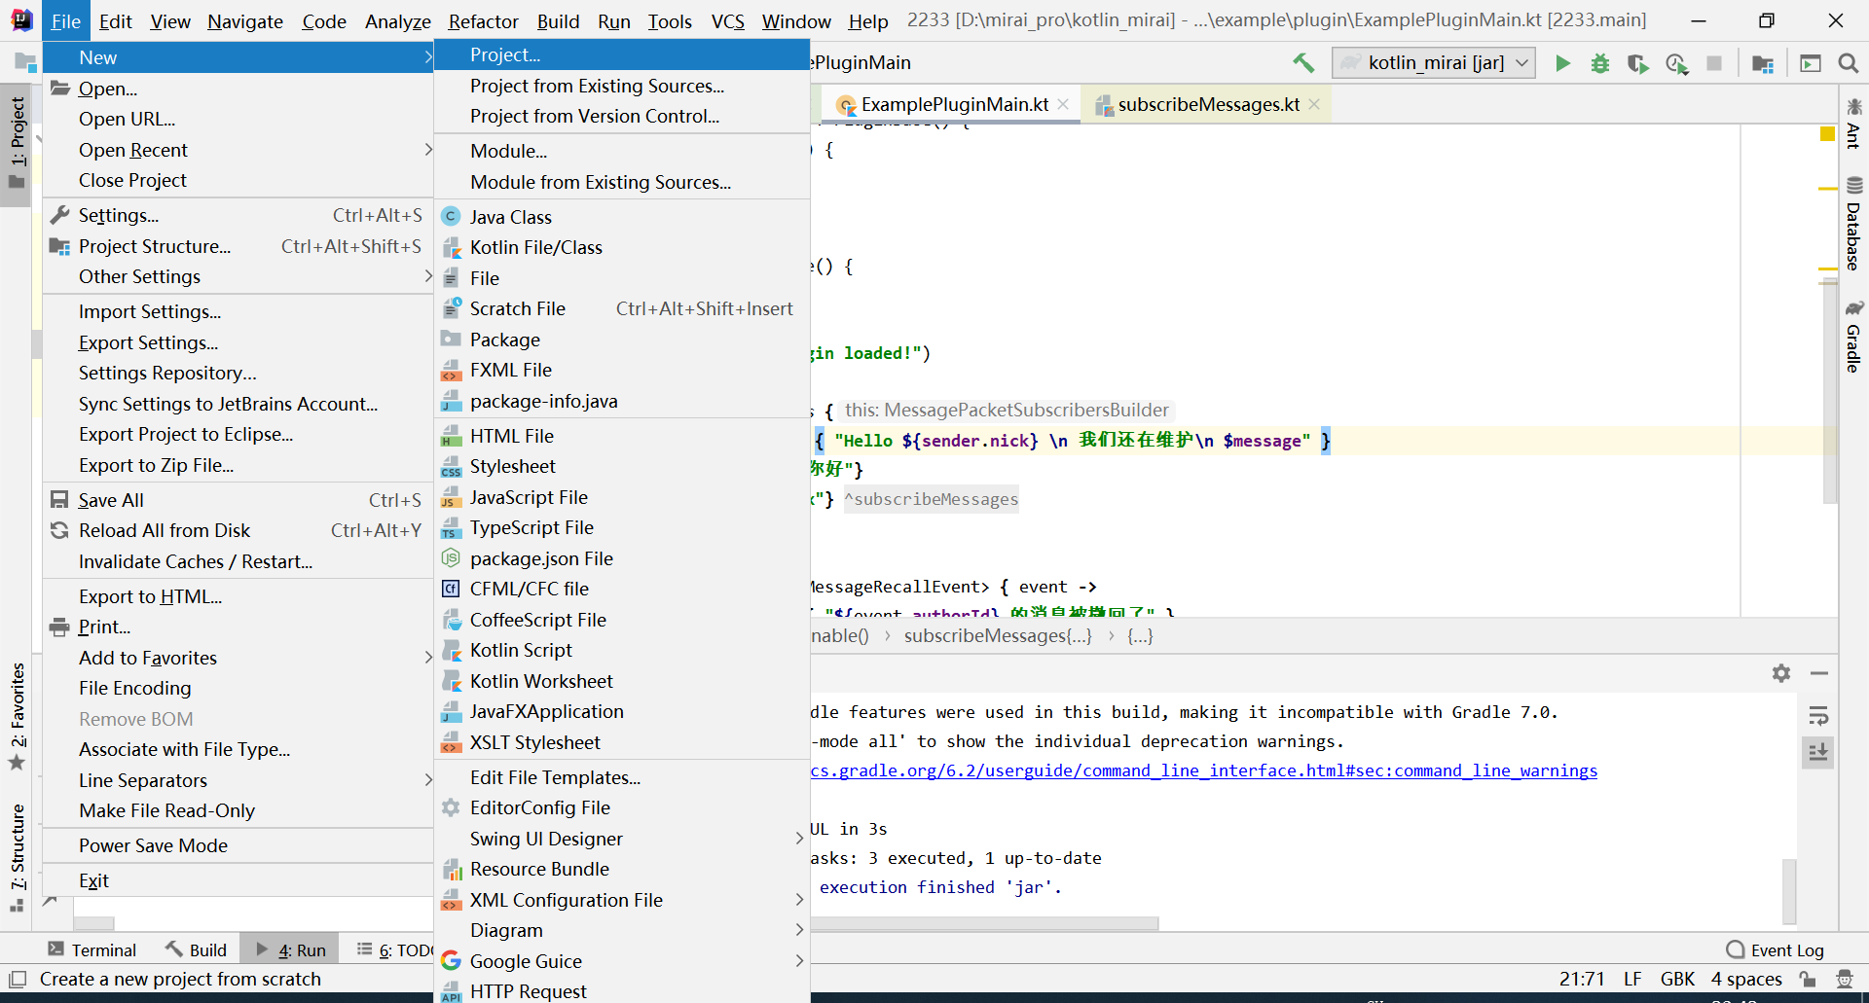Close the ExamplePluginMain.kt tab
The width and height of the screenshot is (1869, 1003).
pos(1063,104)
